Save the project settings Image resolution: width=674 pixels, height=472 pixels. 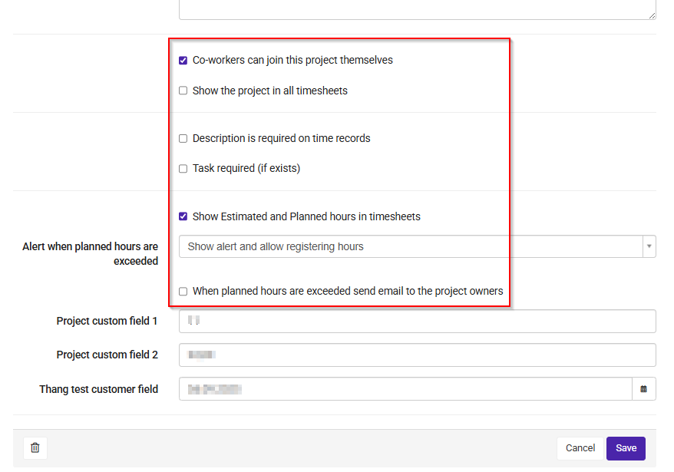click(x=626, y=448)
